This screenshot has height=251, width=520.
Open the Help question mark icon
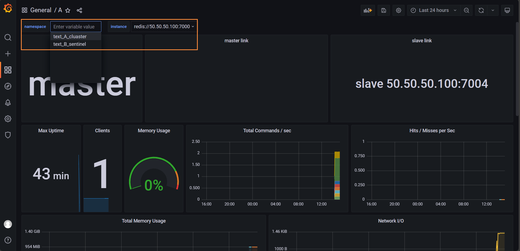click(x=8, y=240)
